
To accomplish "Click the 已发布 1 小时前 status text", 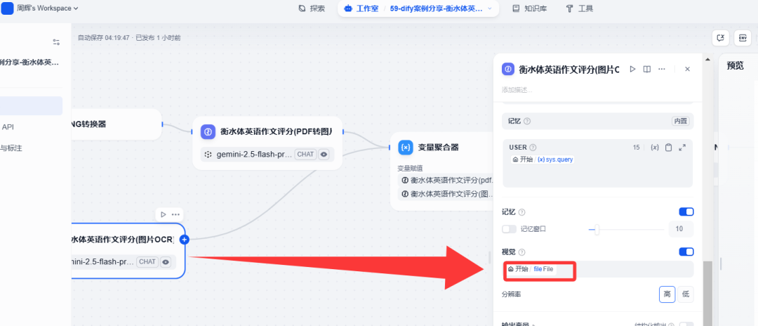I will [x=158, y=37].
